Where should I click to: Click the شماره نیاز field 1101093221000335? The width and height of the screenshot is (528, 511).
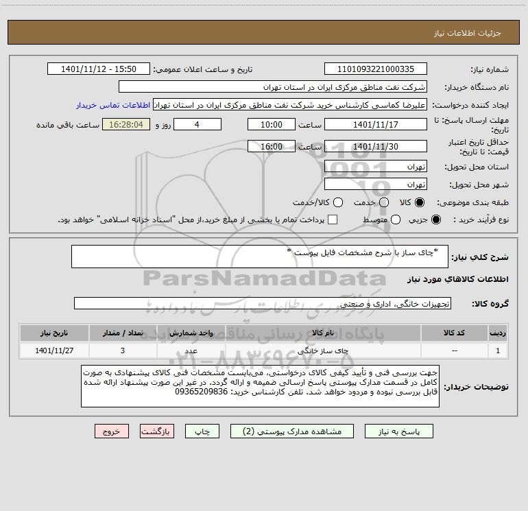coord(376,69)
